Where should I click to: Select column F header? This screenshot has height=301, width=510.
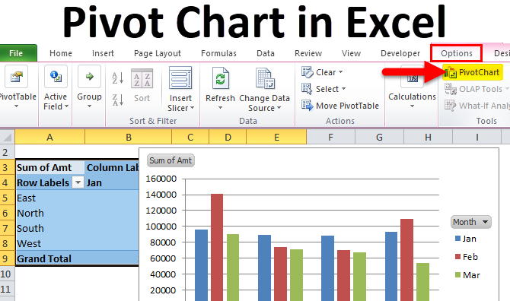point(330,137)
